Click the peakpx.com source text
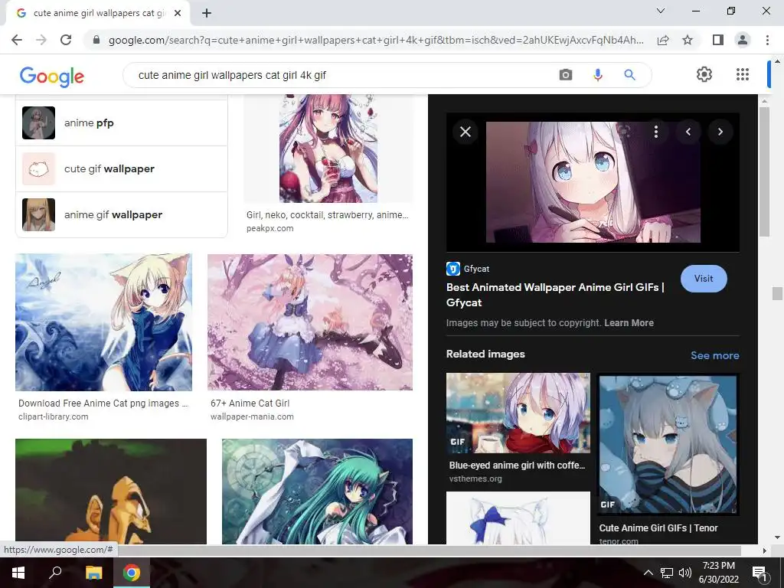The height and width of the screenshot is (588, 784). (x=270, y=228)
